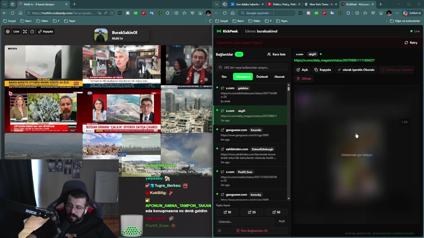Expand tab search chevron in right window

point(217,4)
